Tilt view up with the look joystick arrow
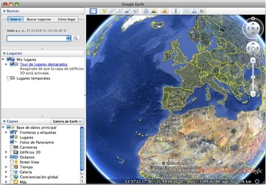This screenshot has width=266, height=185. [x=253, y=24]
